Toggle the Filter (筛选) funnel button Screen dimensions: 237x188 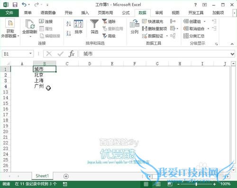[x=94, y=27]
